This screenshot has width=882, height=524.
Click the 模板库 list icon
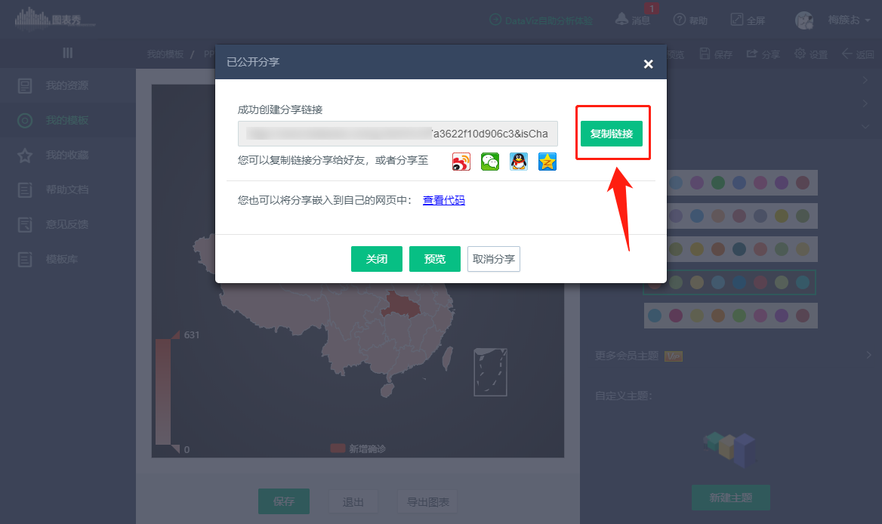(x=25, y=259)
